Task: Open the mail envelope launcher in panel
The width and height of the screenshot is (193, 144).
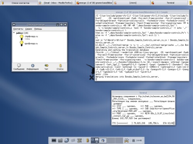Action: pos(73,141)
